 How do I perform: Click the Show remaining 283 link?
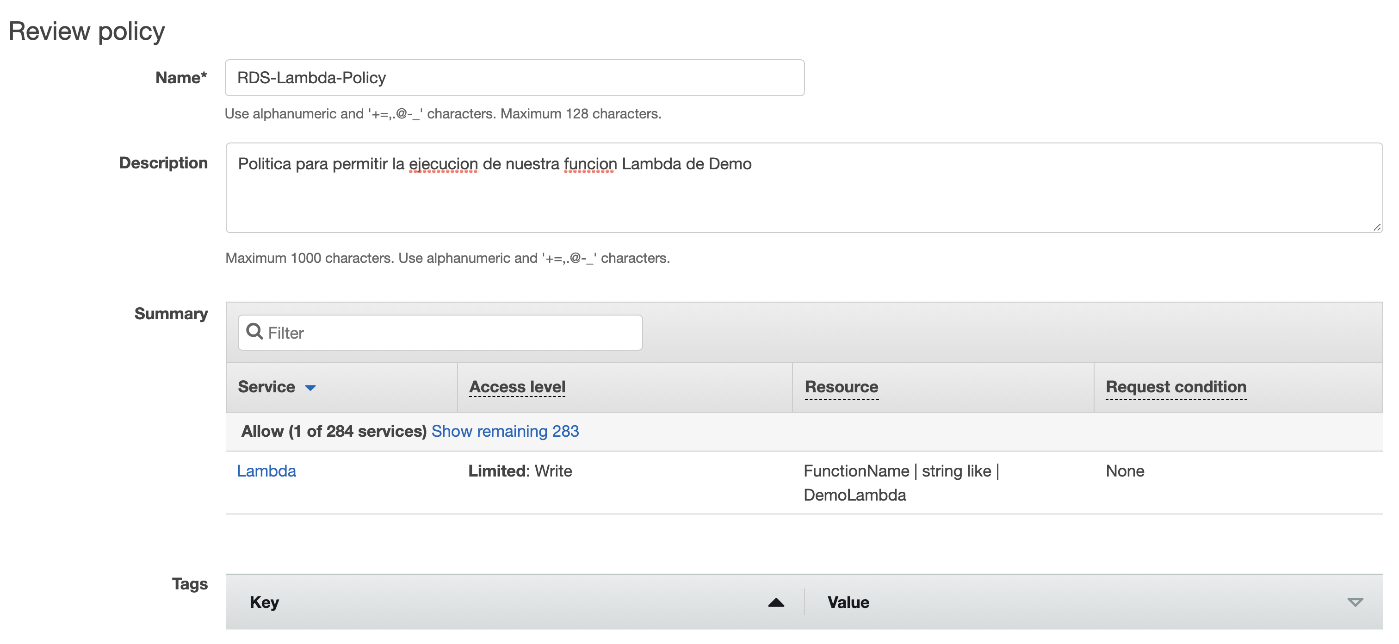pyautogui.click(x=505, y=431)
